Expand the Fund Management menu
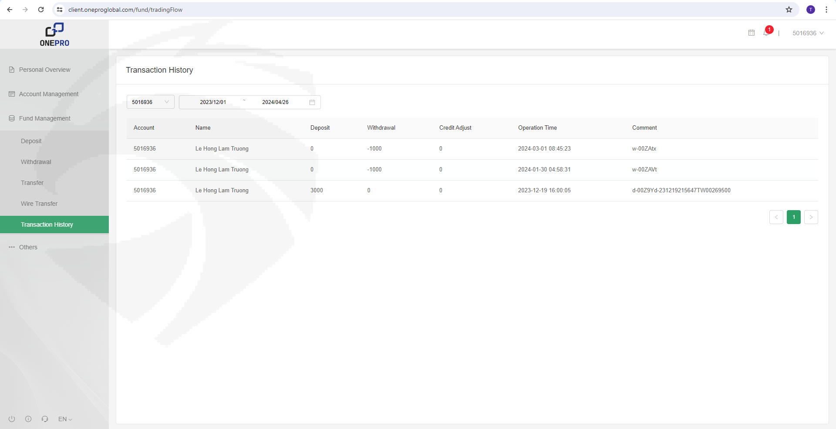 44,118
